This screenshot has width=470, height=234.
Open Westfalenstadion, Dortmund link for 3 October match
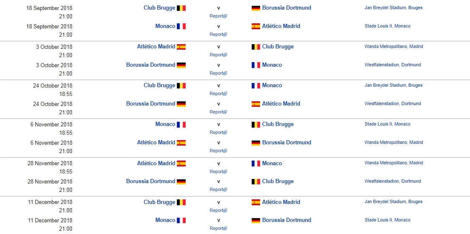[393, 65]
